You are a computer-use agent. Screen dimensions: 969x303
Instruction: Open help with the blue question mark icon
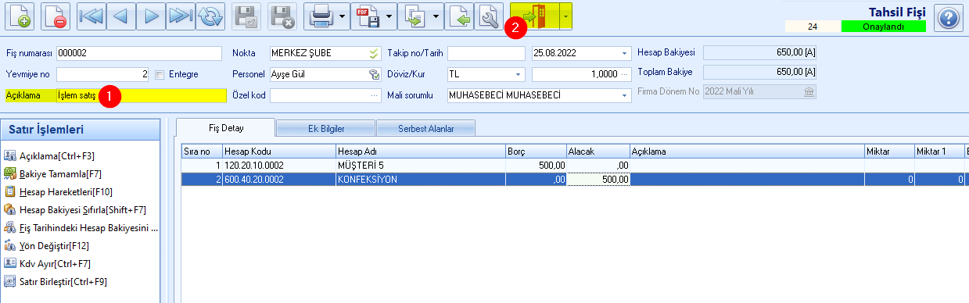pyautogui.click(x=948, y=17)
